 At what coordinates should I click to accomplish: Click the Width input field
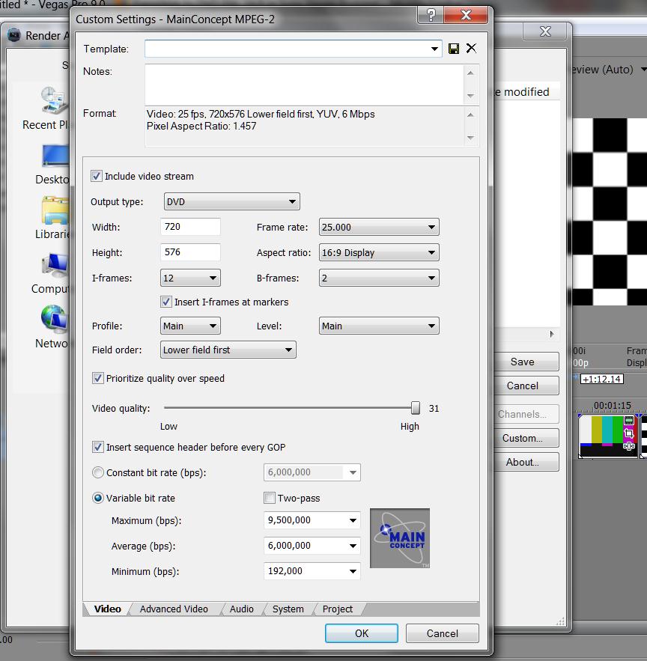coord(190,228)
